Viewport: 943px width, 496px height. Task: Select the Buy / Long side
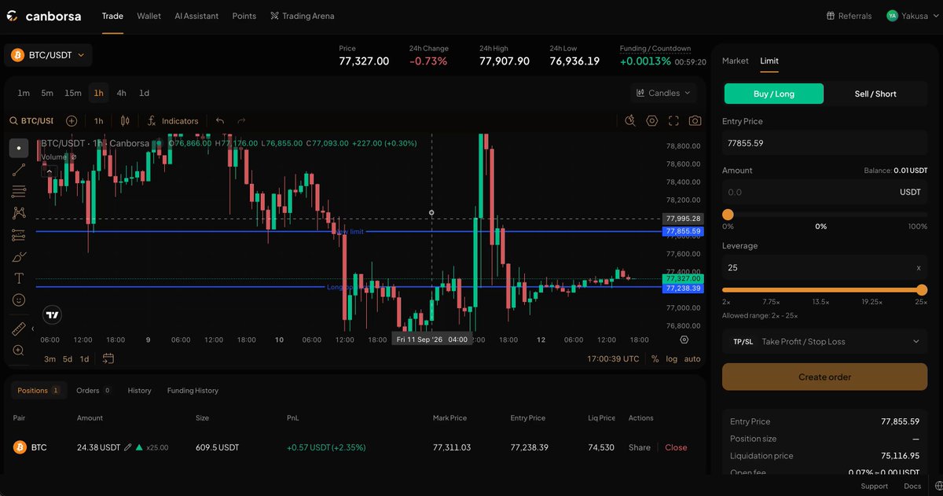(x=774, y=94)
